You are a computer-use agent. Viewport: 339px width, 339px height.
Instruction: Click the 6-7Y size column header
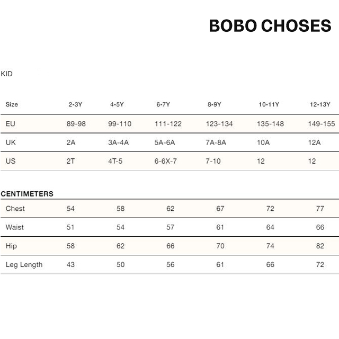[x=163, y=104]
